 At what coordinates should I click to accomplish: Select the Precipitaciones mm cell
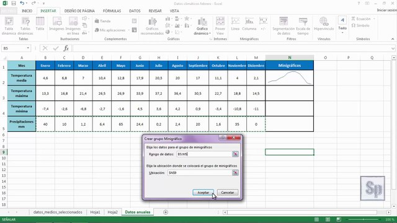(x=22, y=124)
